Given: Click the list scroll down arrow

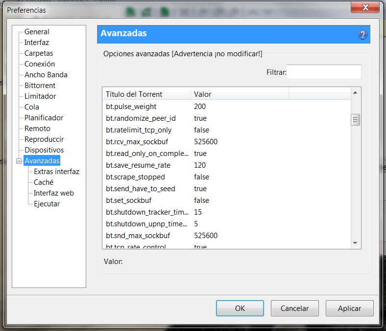Looking at the screenshot, I should coord(356,243).
